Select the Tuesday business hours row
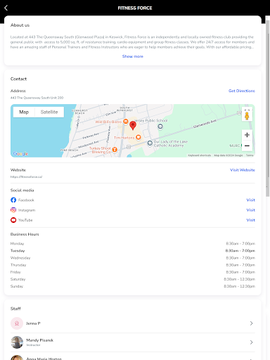 coord(133,251)
